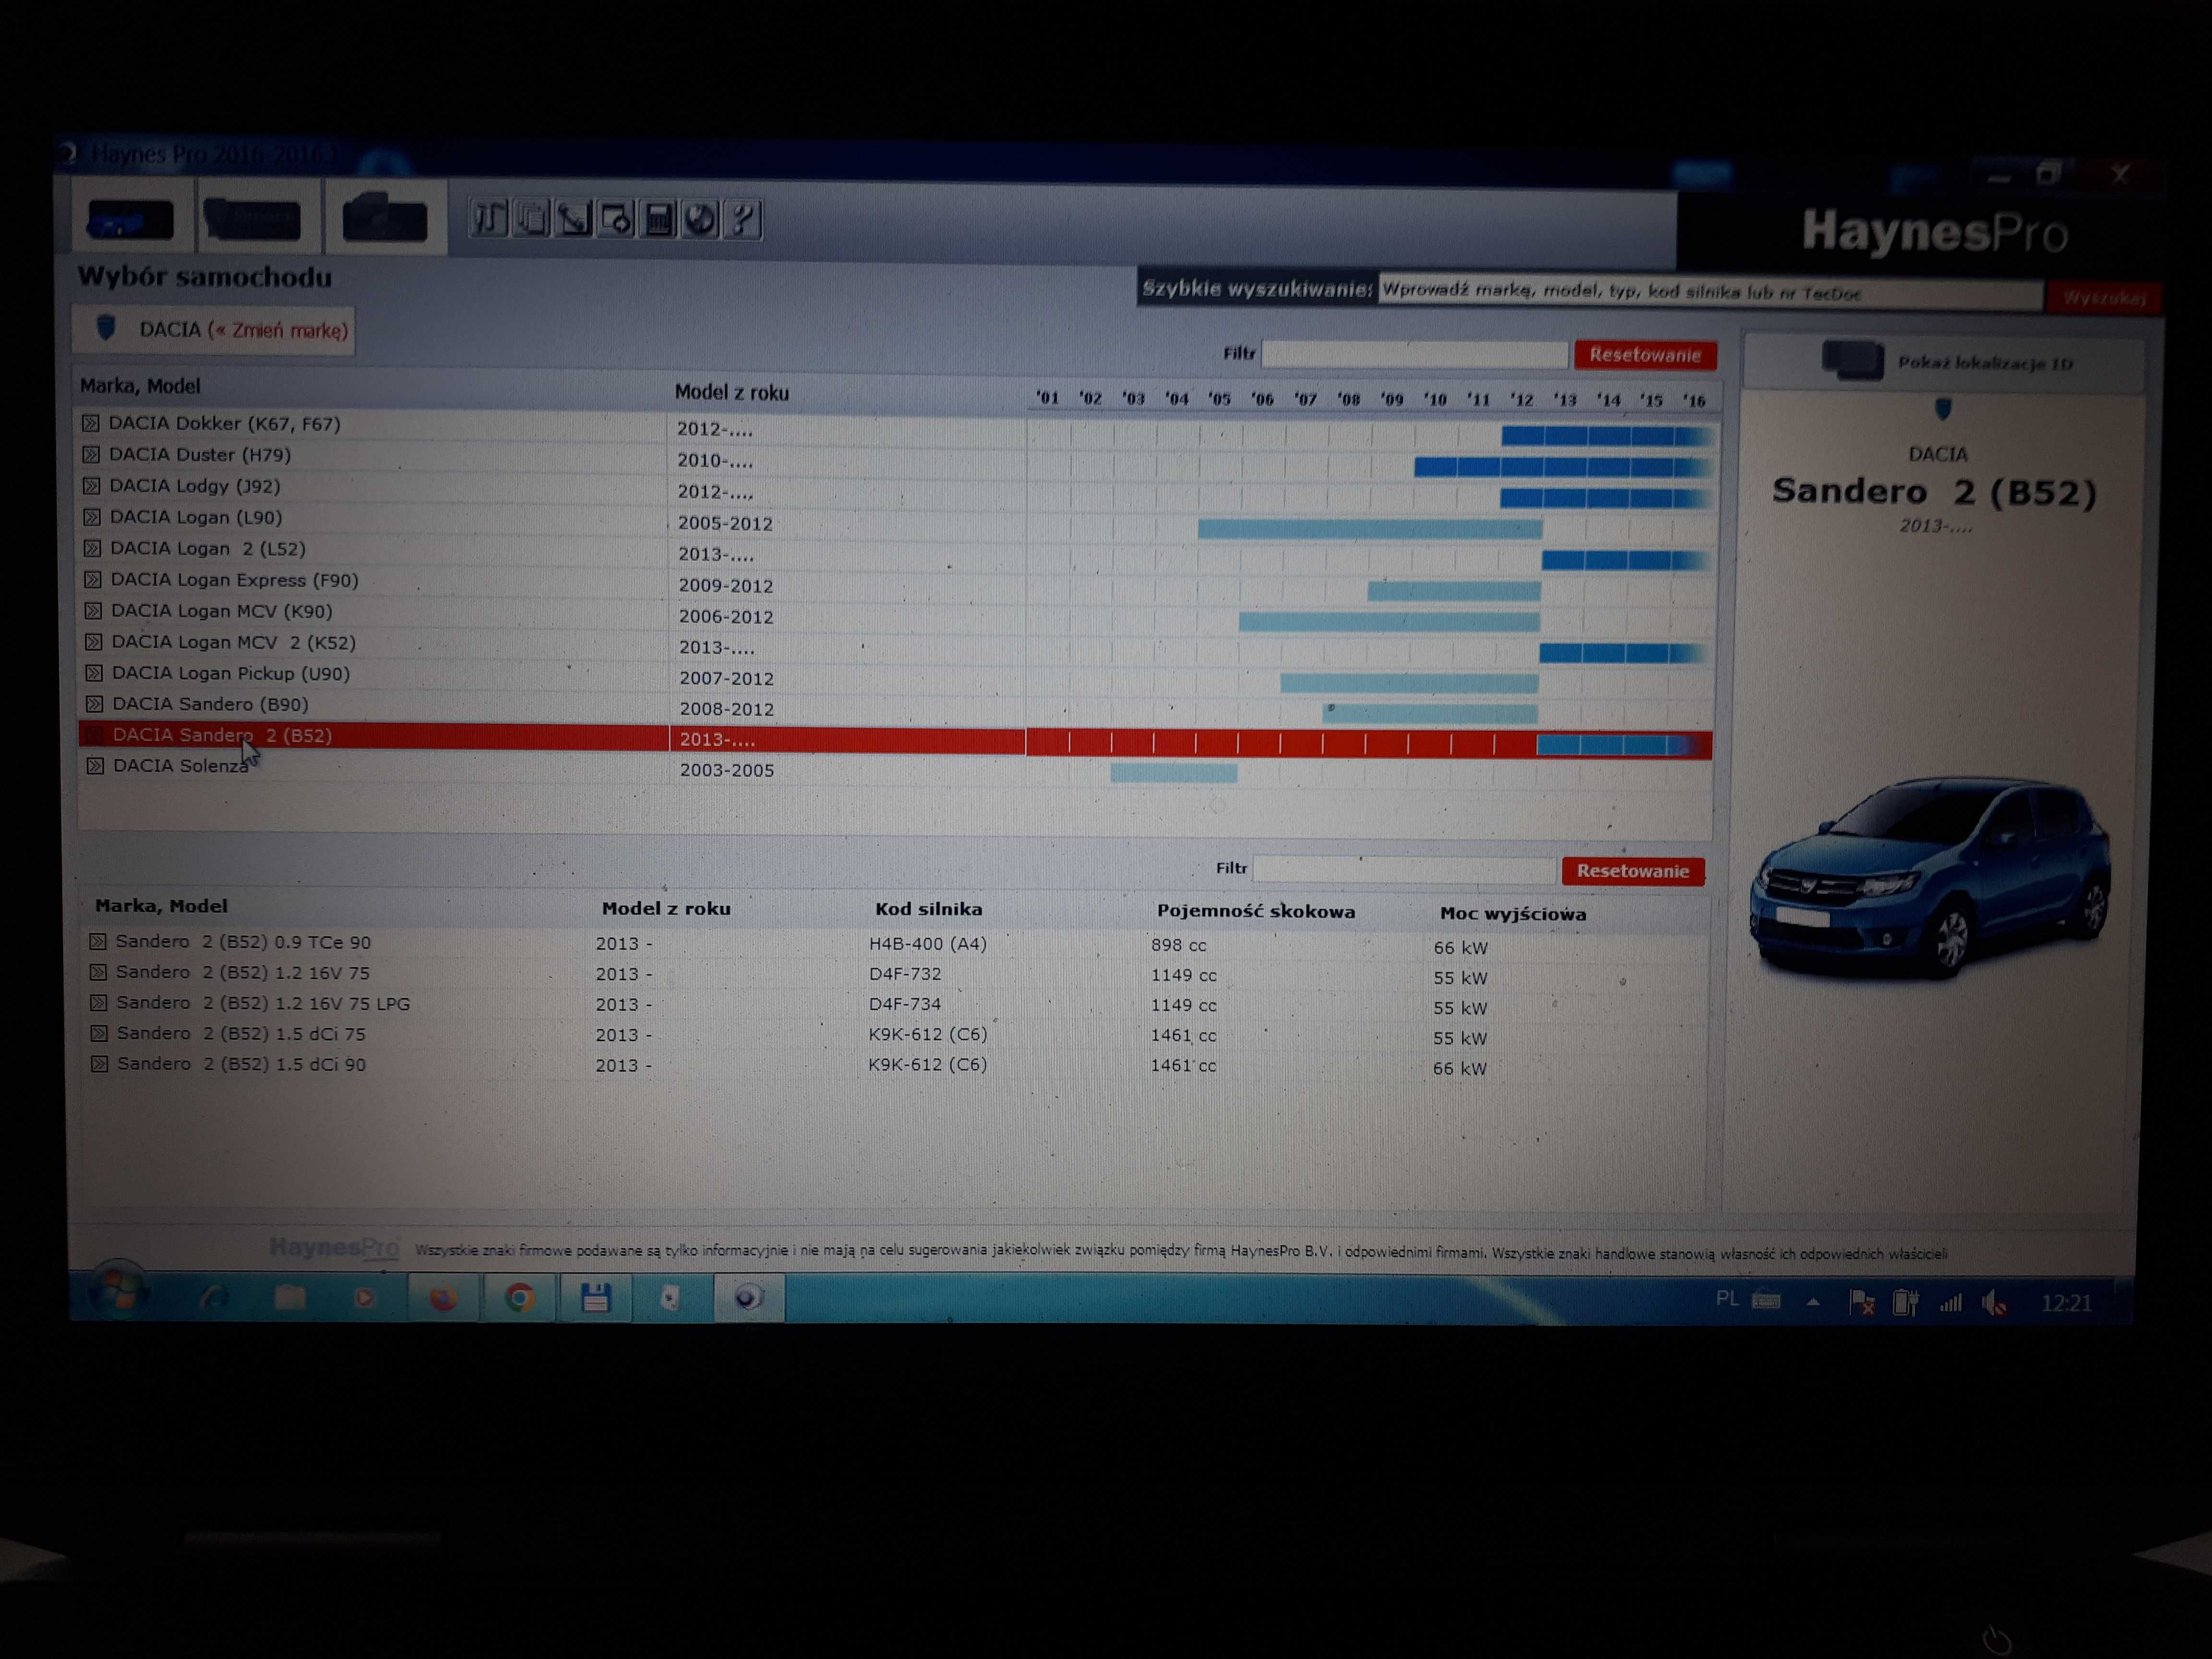Click the 2003-2005 year cell for Solenza

(x=727, y=770)
